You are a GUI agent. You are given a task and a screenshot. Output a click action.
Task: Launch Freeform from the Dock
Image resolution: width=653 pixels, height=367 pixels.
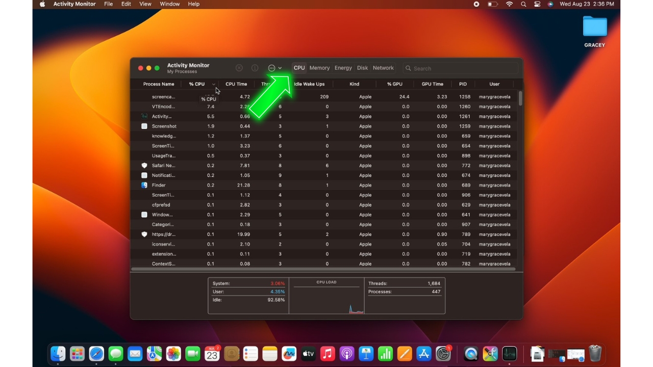click(289, 353)
